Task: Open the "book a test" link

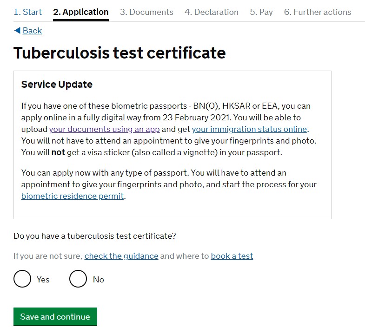Action: pos(232,256)
